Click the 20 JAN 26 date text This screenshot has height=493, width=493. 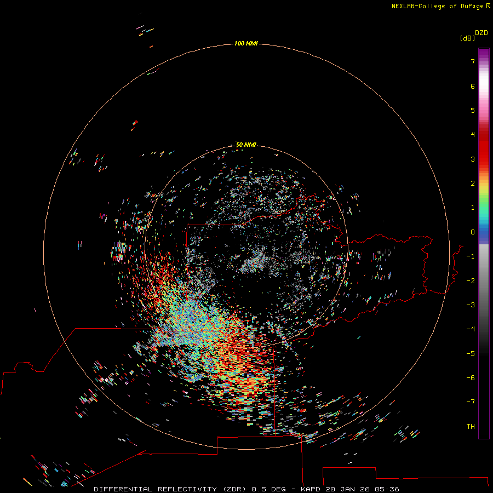pos(348,489)
